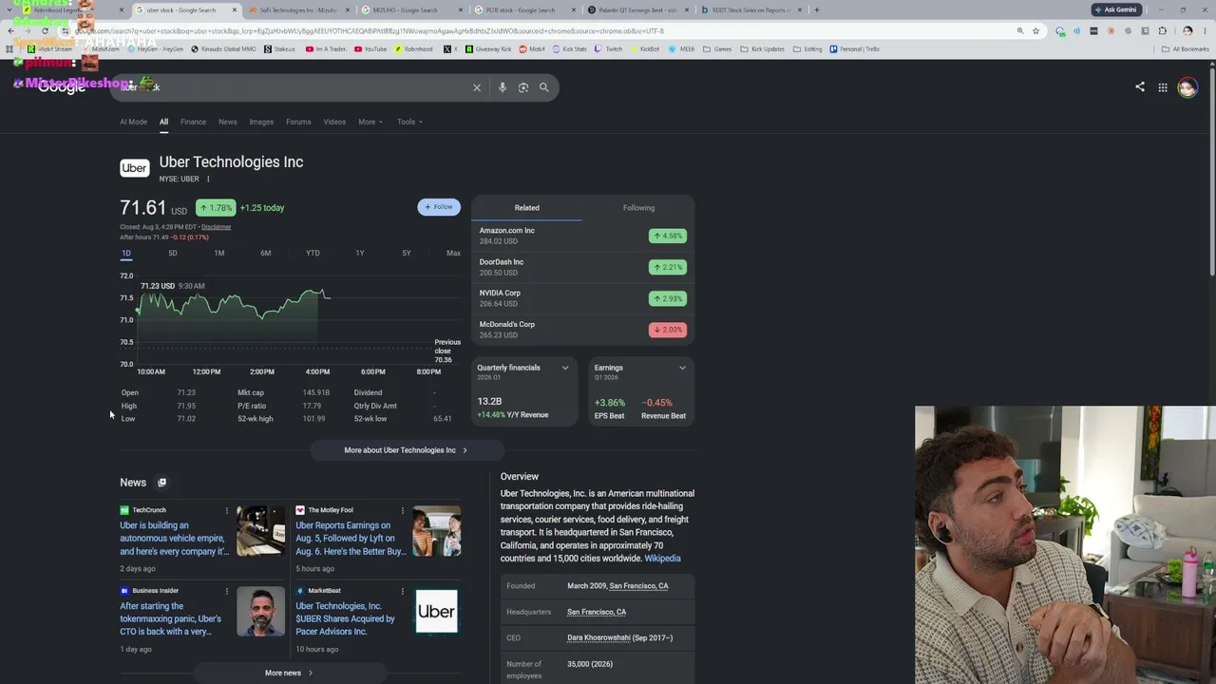
Task: Open options menu for TechCrunch article
Action: pos(226,510)
